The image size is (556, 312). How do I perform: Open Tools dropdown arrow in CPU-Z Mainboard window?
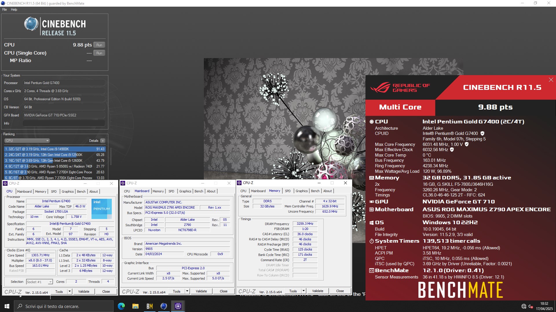pyautogui.click(x=187, y=291)
